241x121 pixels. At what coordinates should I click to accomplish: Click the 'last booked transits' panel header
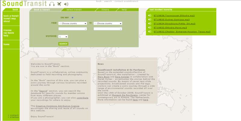161,10
